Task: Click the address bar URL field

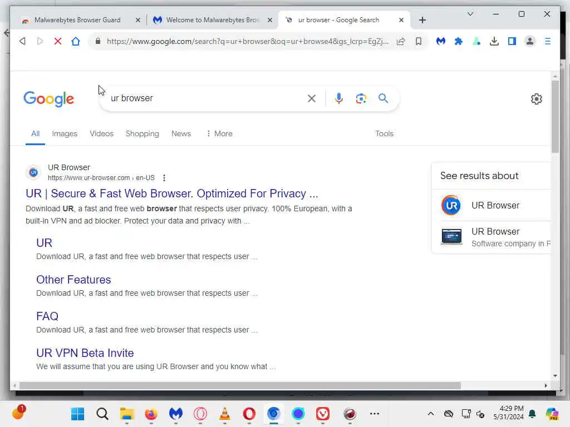Action: click(247, 41)
